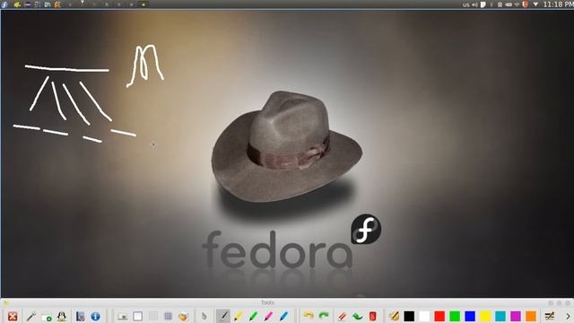Select the dotted grid background
The height and width of the screenshot is (323, 574).
(153, 316)
